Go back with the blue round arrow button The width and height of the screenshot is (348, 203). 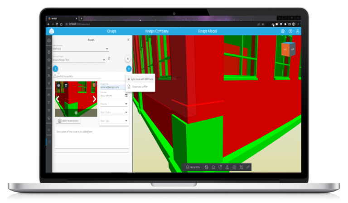55,69
